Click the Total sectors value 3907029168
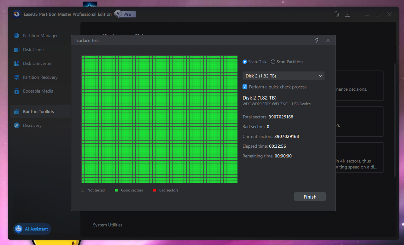The height and width of the screenshot is (245, 404). pos(281,117)
